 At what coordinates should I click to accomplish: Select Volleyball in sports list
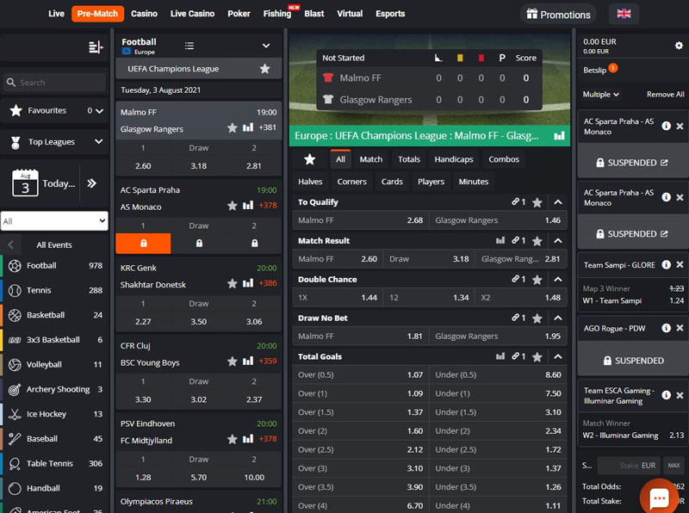tap(55, 365)
